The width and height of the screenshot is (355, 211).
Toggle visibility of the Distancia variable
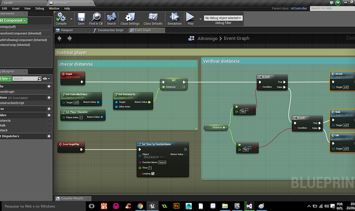[49, 121]
